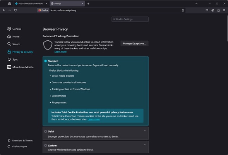Screen dimensions: 228x155
Task: Click the address bar URL about:preferences#privacy
Action: (x=63, y=10)
